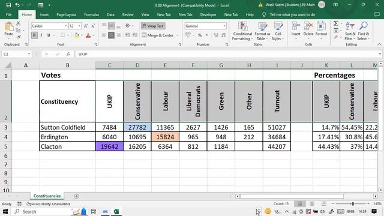Click the Format Painter brush icon
Screen dimensions: 384x216
point(19,37)
